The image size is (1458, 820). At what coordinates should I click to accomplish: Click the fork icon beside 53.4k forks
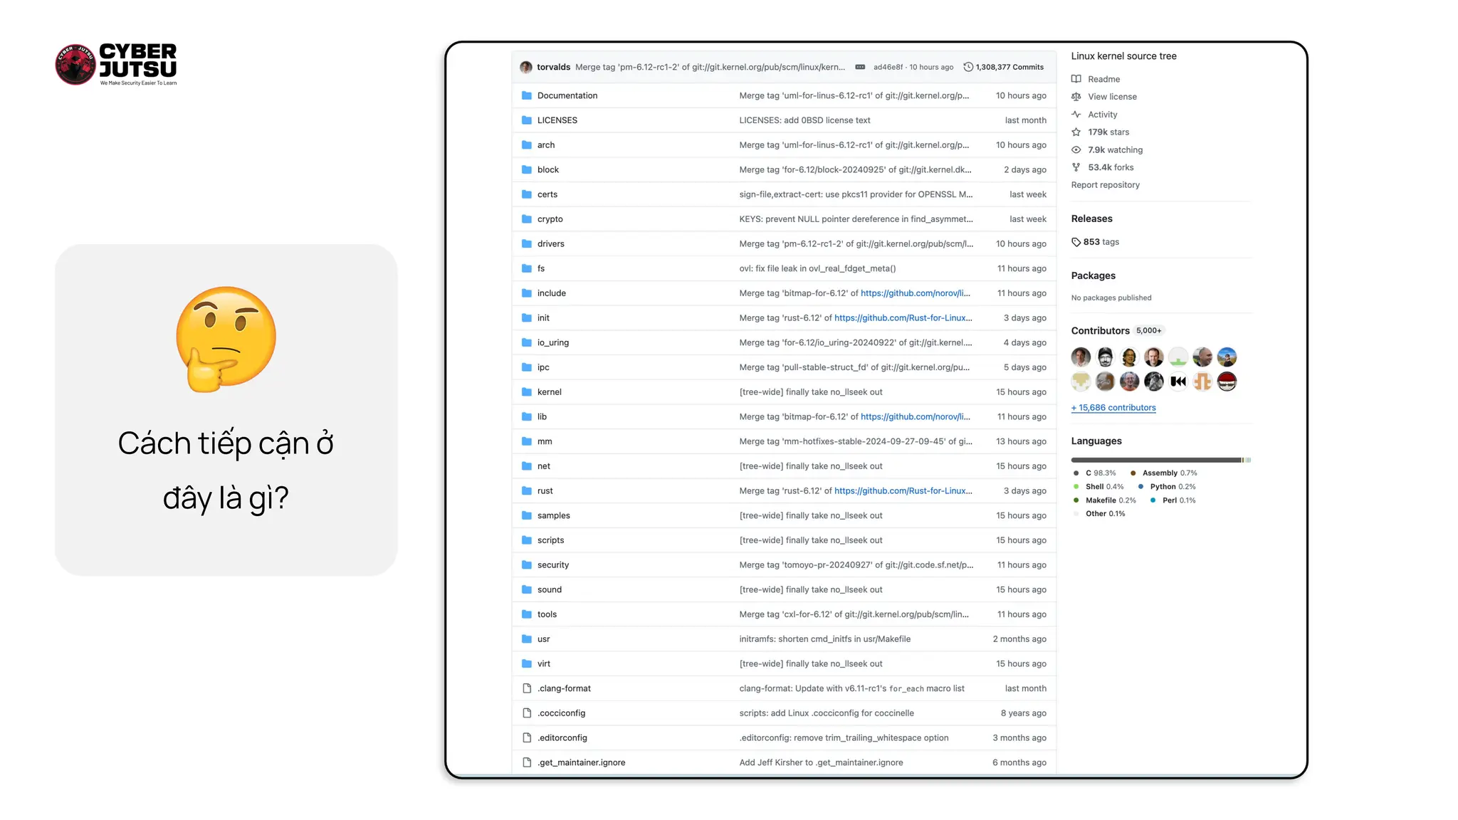tap(1076, 167)
